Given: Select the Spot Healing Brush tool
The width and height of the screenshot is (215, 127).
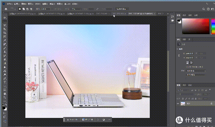Looking at the screenshot, I should pos(5,44).
